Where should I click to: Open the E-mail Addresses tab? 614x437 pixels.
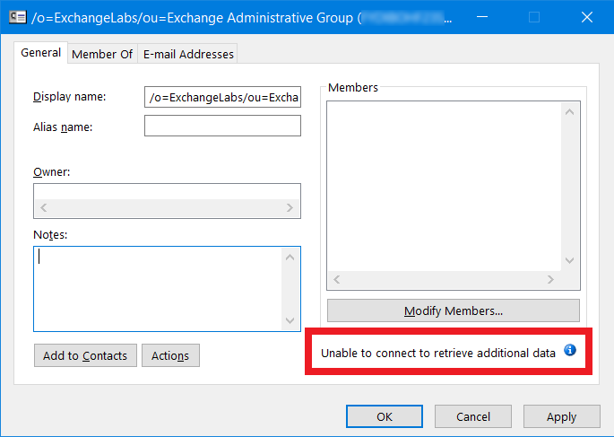[188, 54]
